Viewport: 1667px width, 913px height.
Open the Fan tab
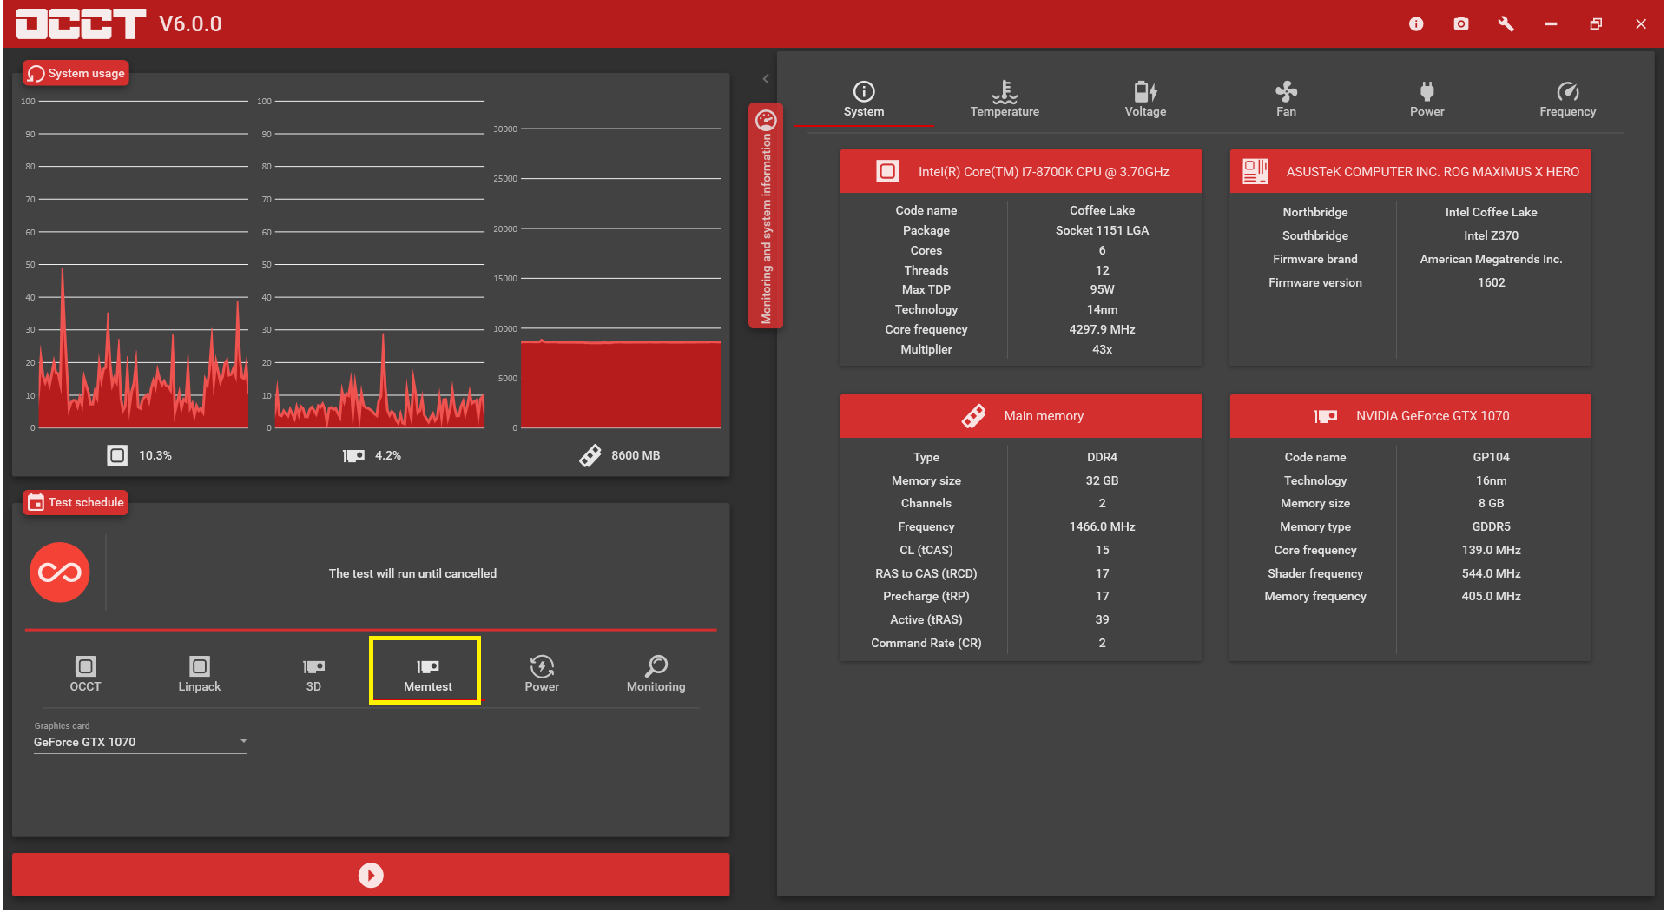[x=1286, y=99]
